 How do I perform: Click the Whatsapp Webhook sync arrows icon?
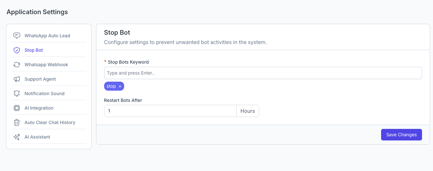pos(17,65)
